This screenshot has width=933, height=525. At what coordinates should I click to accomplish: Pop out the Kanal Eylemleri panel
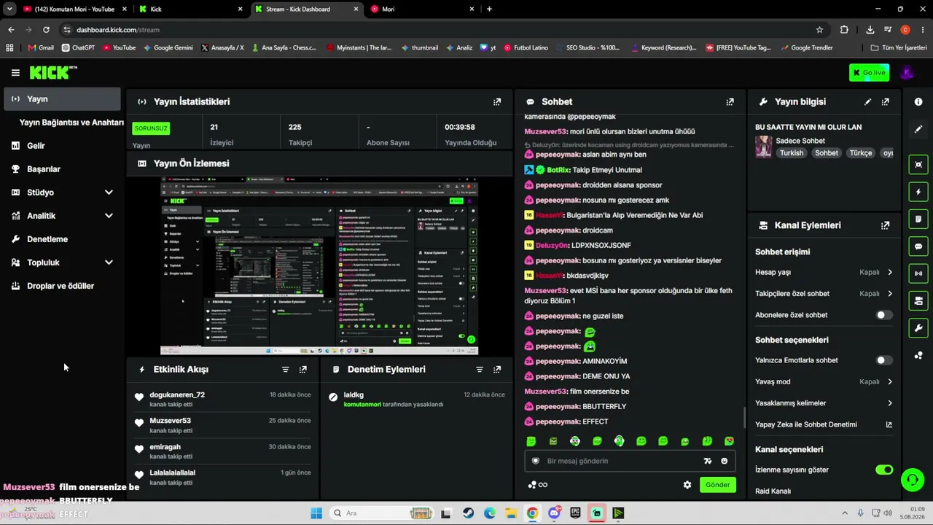pos(885,226)
